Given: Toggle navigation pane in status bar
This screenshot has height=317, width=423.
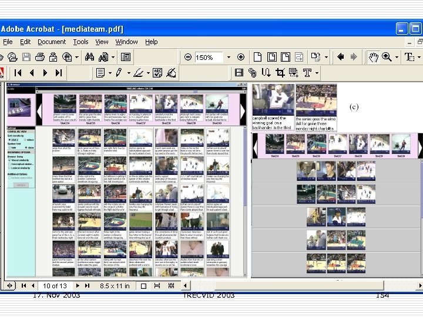Looking at the screenshot, I should pyautogui.click(x=10, y=286).
